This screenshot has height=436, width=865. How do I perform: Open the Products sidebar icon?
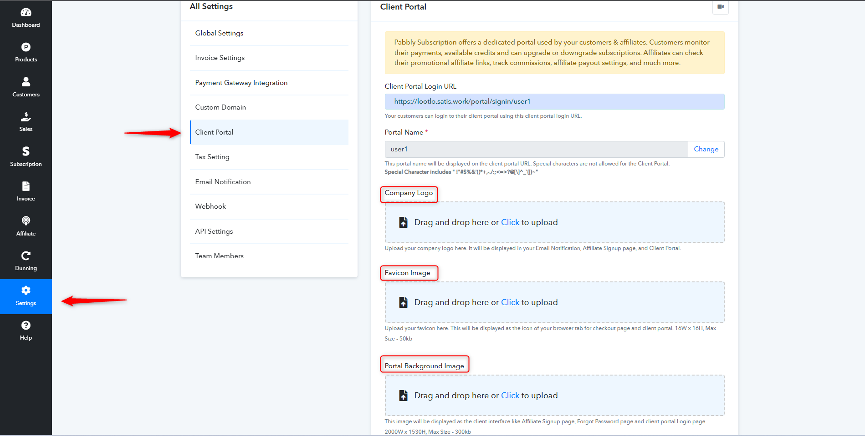pos(26,47)
